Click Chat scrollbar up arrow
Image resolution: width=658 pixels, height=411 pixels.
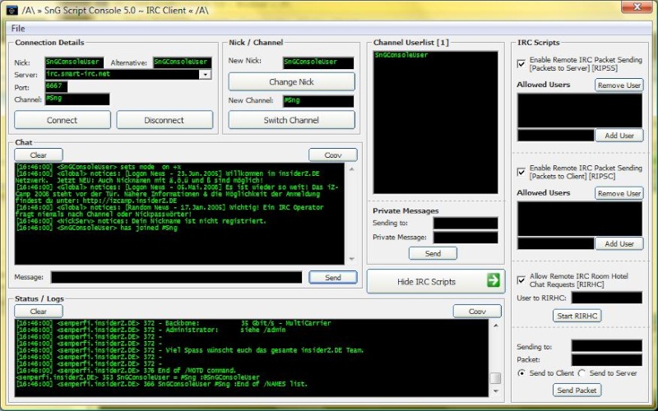pyautogui.click(x=352, y=169)
